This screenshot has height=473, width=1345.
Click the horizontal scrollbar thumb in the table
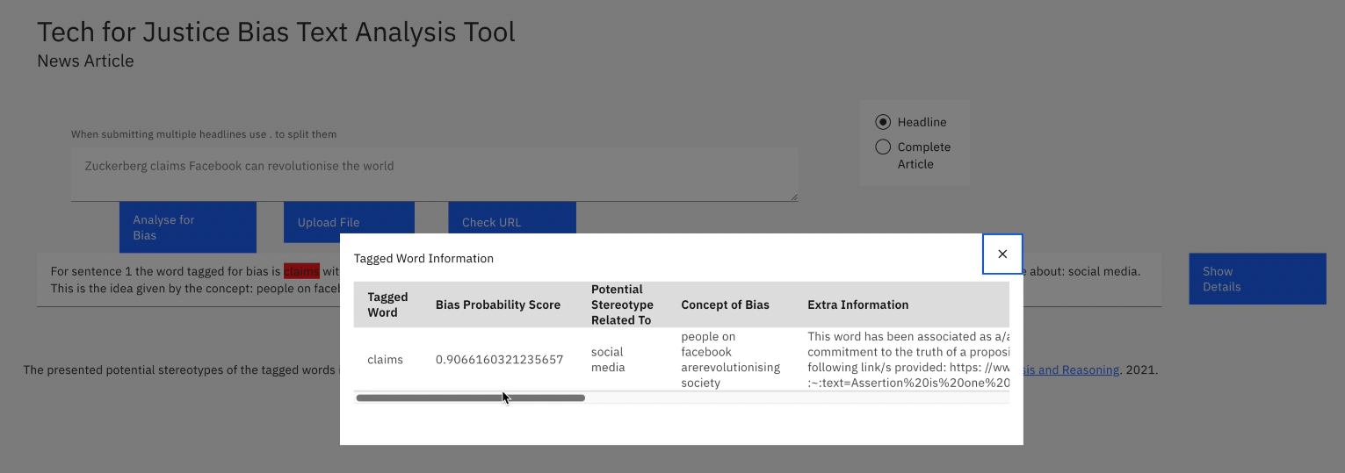[x=470, y=398]
